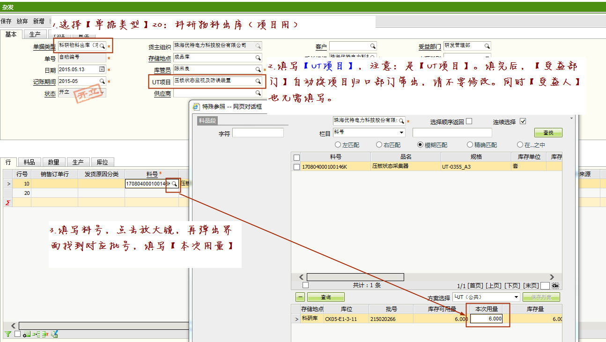This screenshot has width=606, height=342.
Task: Select 精确匹配 radio option
Action: [x=470, y=145]
